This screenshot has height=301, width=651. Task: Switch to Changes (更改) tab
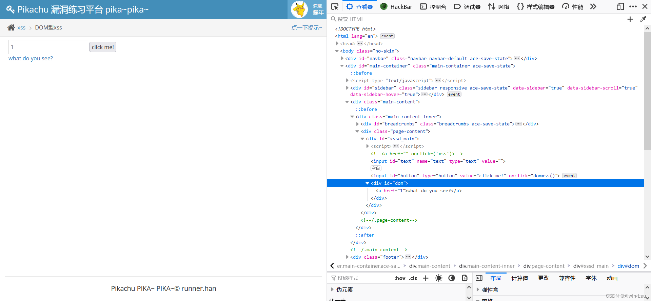(543, 278)
